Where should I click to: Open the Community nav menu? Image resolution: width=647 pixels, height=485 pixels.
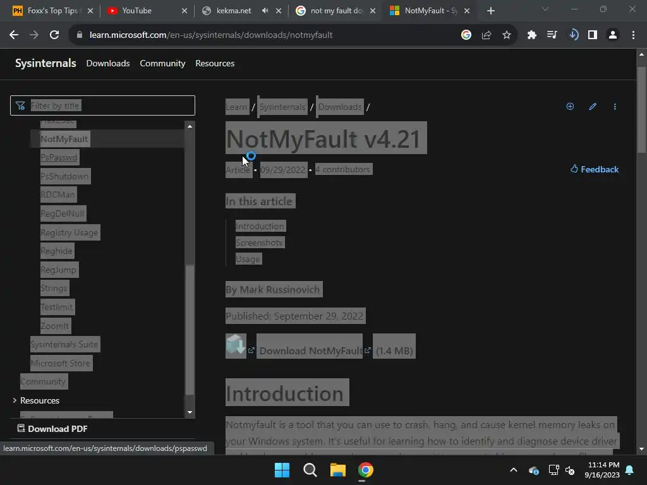(162, 63)
